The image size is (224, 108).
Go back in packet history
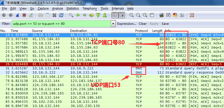coord(78,15)
